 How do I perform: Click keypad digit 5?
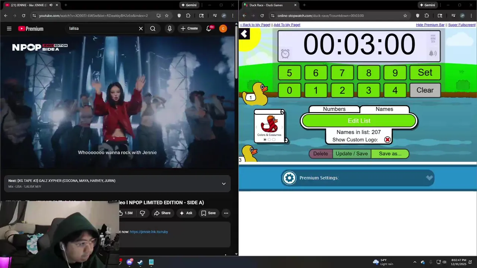pyautogui.click(x=289, y=73)
